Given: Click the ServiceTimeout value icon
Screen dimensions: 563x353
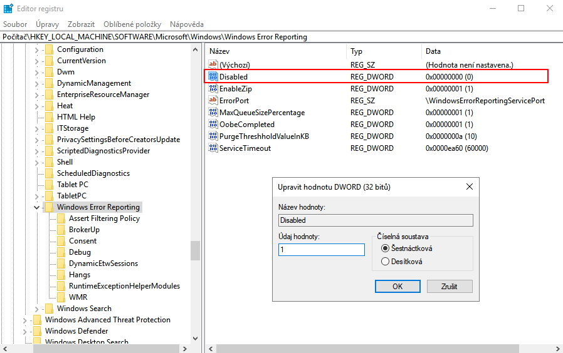Looking at the screenshot, I should point(213,148).
